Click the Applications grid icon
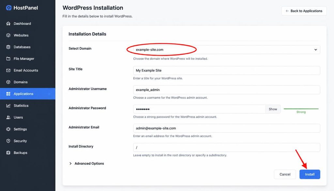This screenshot has height=191, width=334. 8,94
